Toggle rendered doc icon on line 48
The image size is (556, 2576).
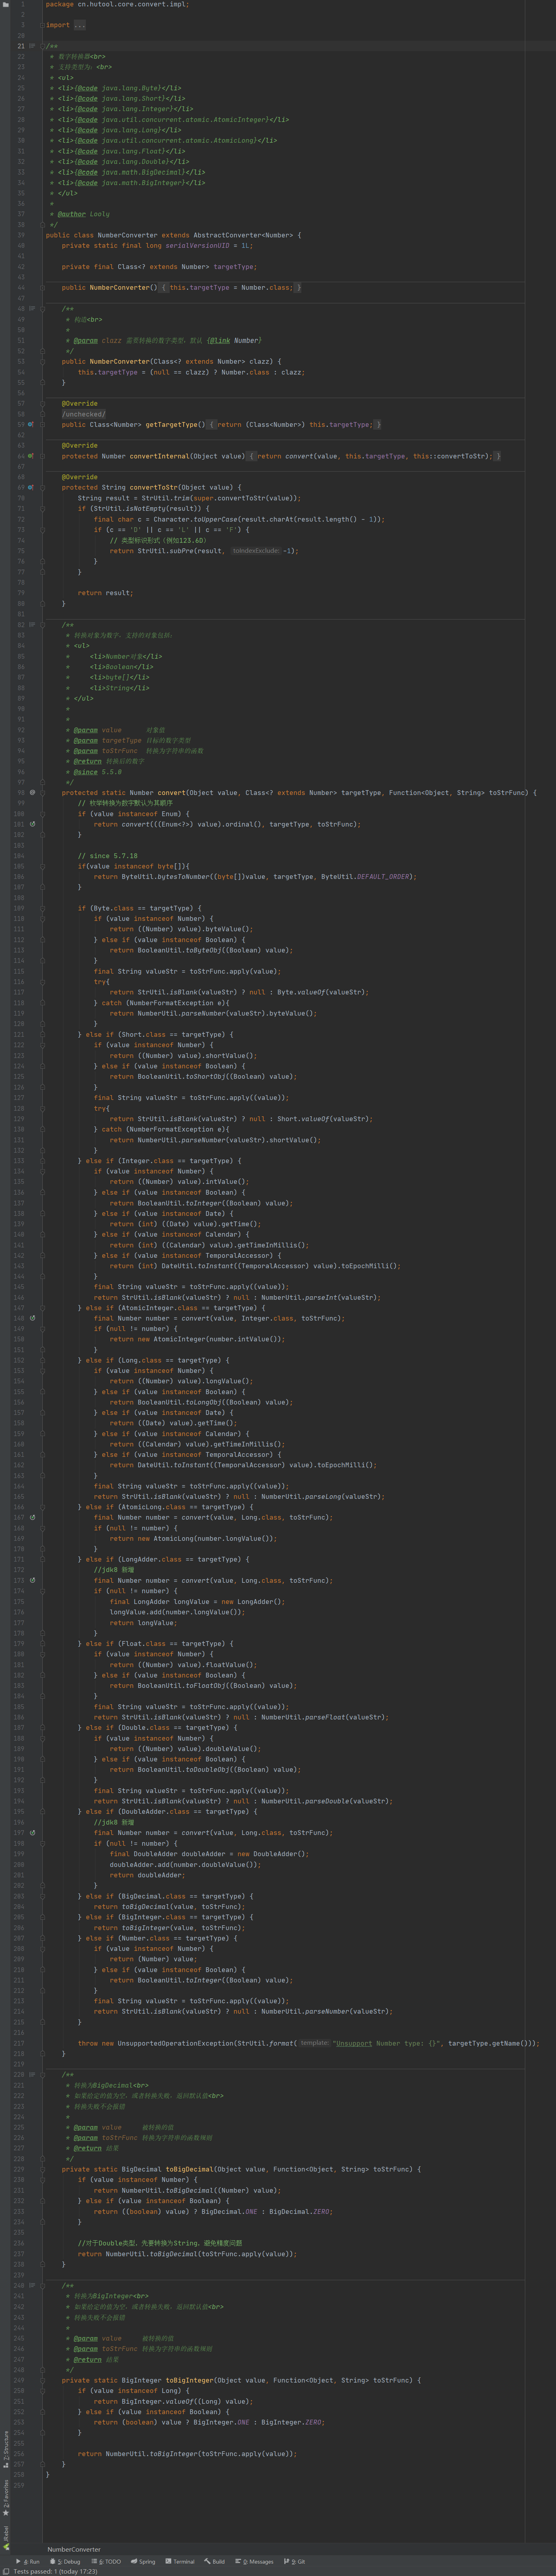tap(32, 309)
